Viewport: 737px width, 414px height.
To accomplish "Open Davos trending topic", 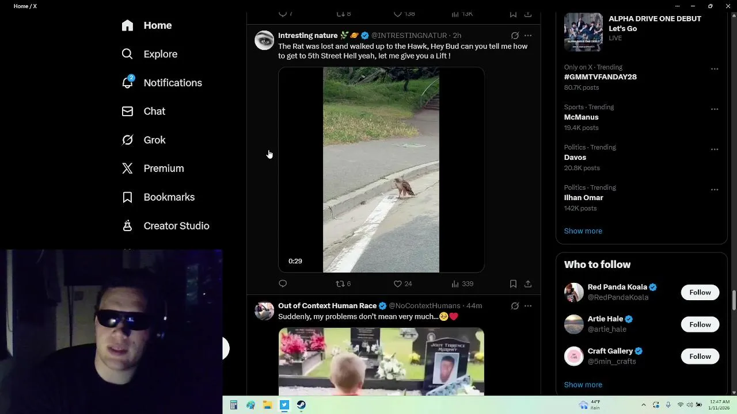I will (575, 158).
